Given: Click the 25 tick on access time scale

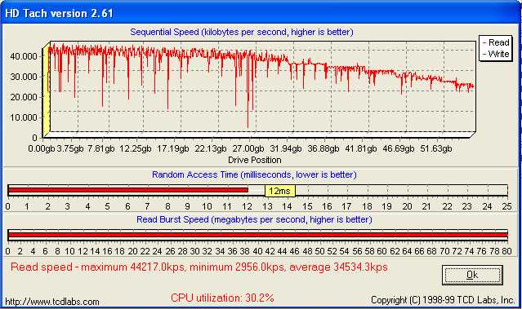Looking at the screenshot, I should click(x=506, y=206).
